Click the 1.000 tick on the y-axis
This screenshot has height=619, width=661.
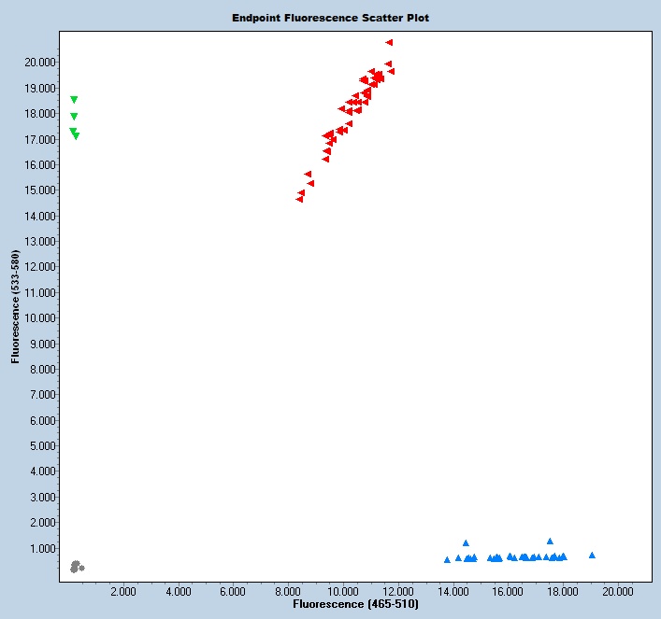click(39, 548)
